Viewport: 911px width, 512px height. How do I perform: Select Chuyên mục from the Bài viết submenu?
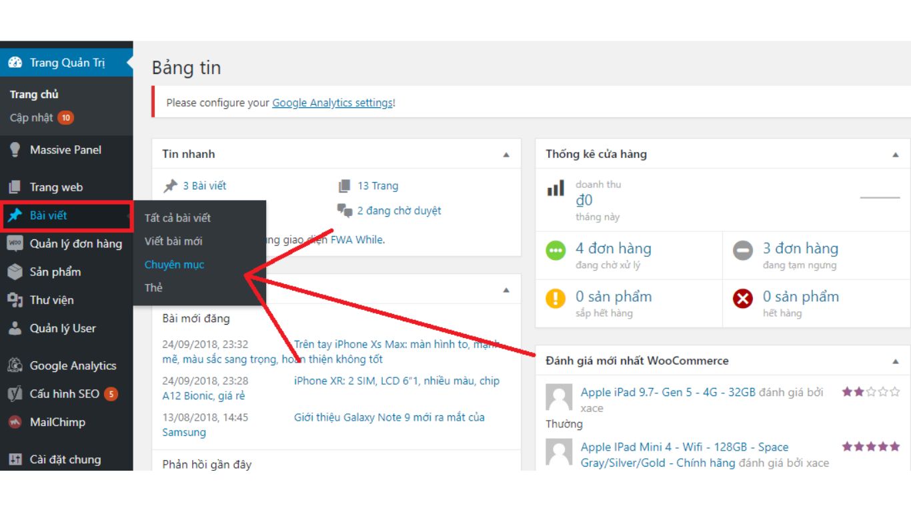pyautogui.click(x=174, y=265)
